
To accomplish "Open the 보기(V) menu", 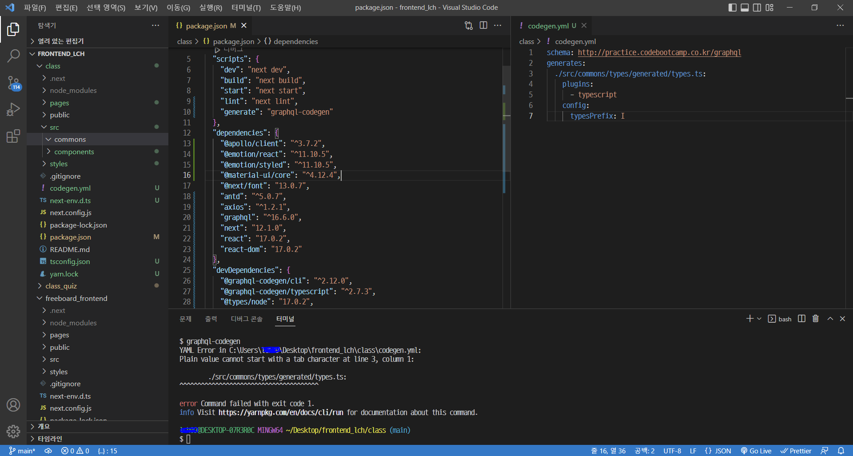I will point(146,8).
